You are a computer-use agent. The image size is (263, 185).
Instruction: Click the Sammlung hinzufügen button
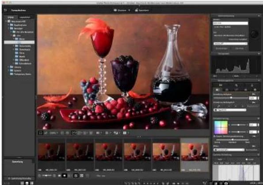tap(19, 178)
